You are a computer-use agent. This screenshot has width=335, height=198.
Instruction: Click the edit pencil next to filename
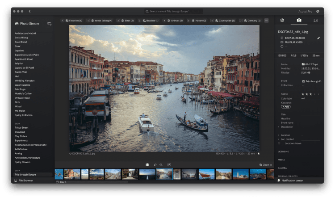[x=318, y=38]
